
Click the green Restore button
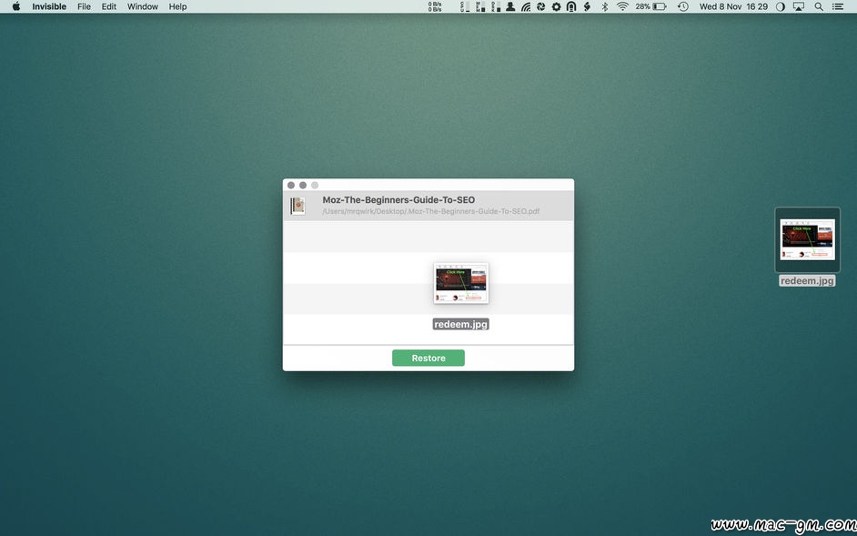[428, 358]
